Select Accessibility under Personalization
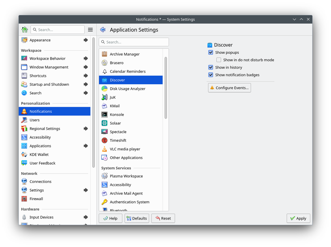The image size is (331, 247). 55,137
